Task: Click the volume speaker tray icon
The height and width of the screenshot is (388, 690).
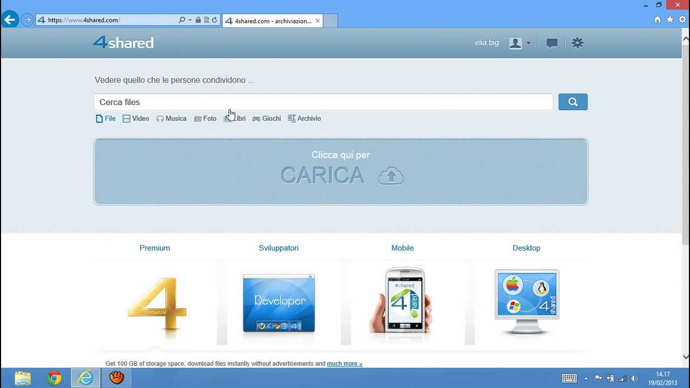Action: (x=634, y=378)
